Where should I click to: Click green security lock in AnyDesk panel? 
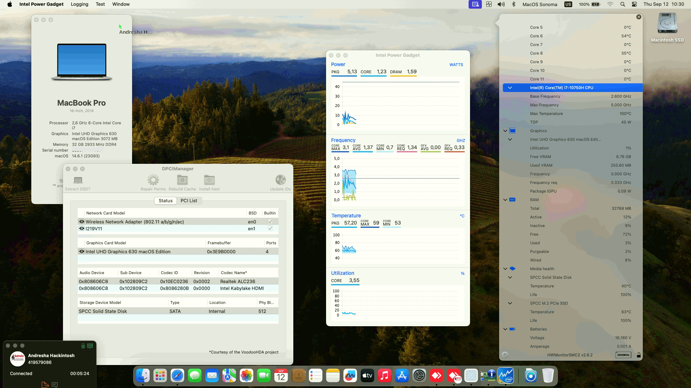point(83,346)
